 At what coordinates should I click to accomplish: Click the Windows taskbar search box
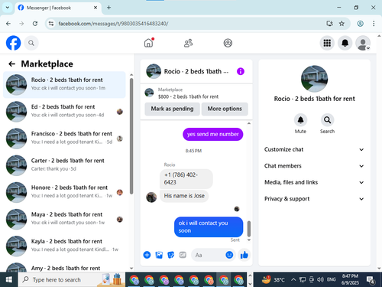pos(72,280)
